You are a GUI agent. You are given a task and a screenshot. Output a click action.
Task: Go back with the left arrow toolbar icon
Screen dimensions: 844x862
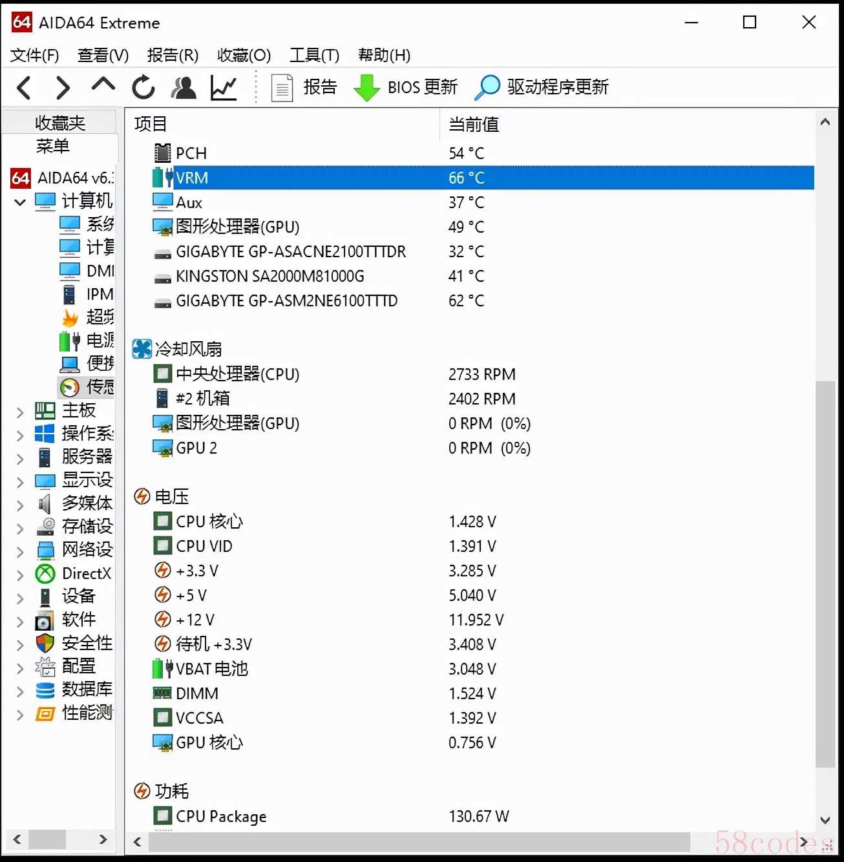coord(23,87)
